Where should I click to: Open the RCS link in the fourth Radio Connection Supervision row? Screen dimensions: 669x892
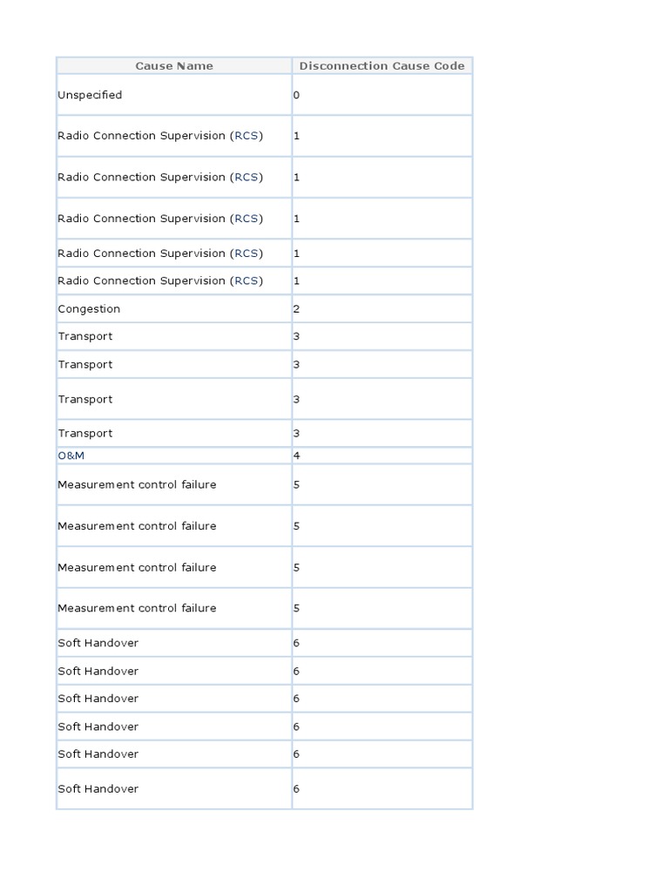247,253
